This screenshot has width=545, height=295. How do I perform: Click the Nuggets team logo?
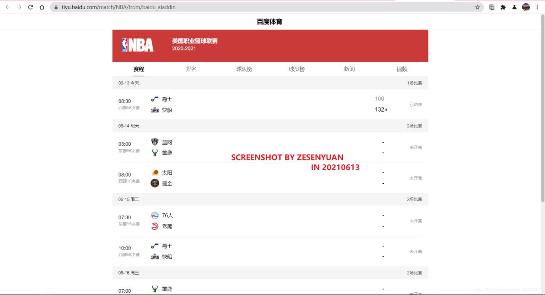(155, 183)
